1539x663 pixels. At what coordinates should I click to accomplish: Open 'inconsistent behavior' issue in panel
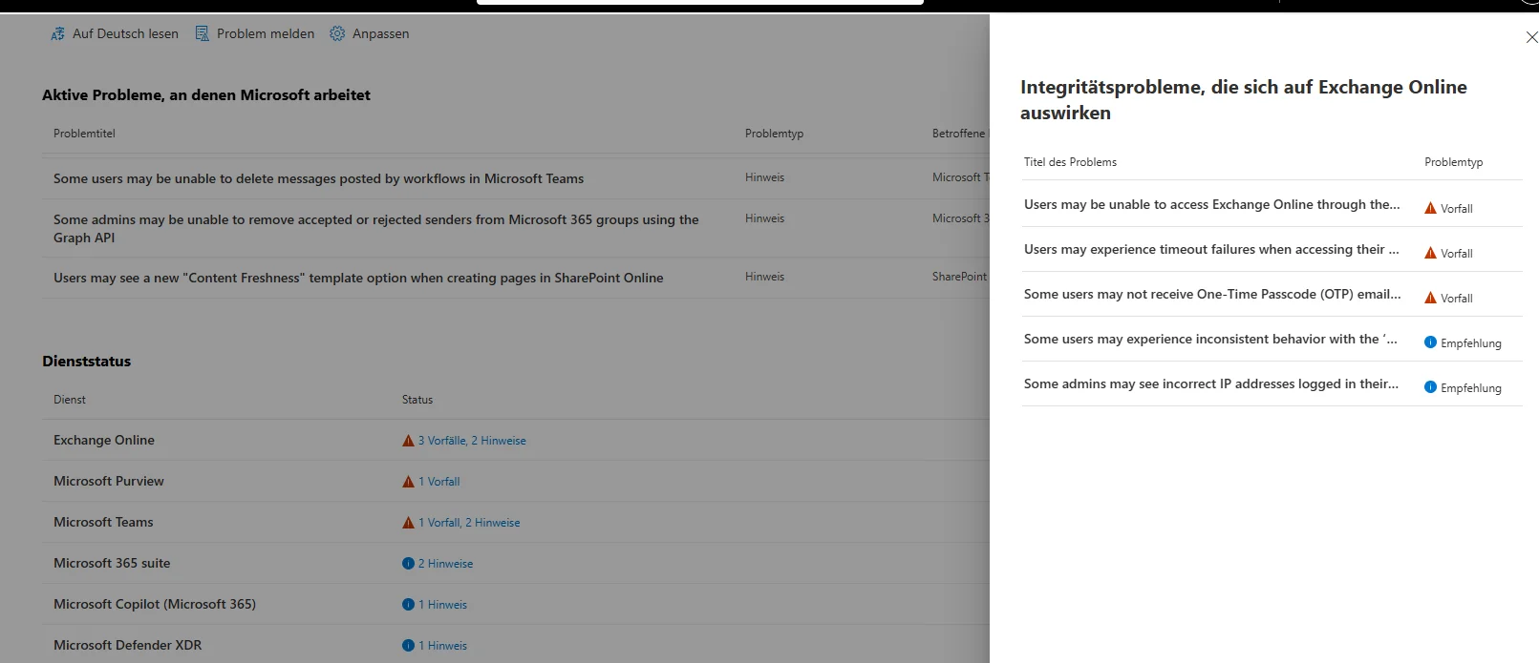point(1210,339)
